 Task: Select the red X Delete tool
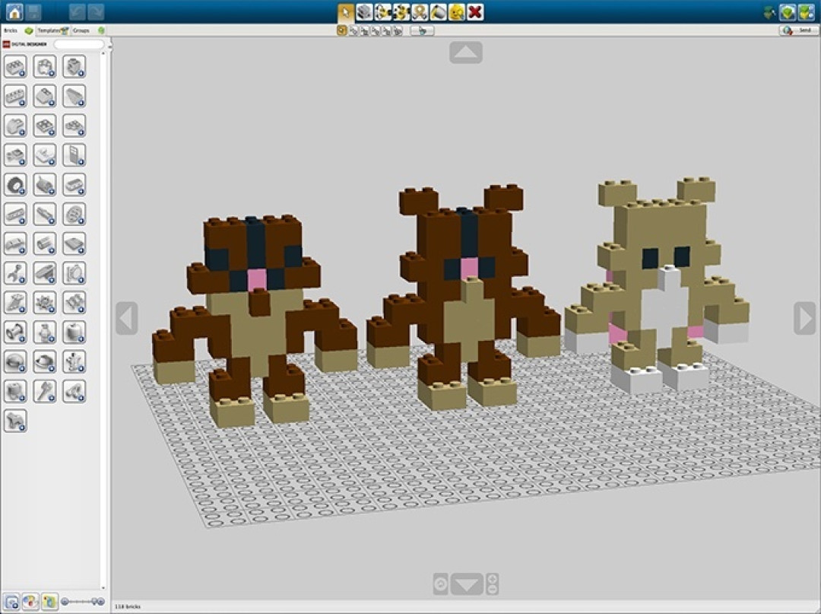coord(475,11)
